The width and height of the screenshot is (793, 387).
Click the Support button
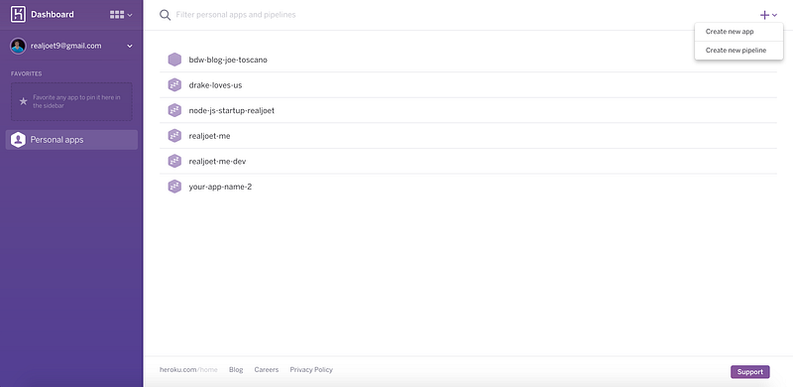click(x=750, y=372)
